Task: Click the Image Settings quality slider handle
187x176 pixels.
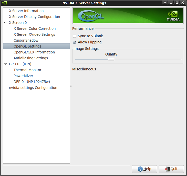Action: tap(111, 59)
